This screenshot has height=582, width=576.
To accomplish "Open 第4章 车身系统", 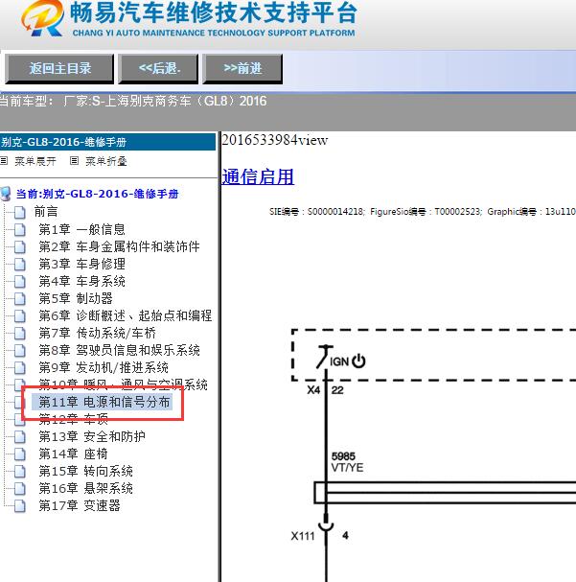I will [82, 281].
